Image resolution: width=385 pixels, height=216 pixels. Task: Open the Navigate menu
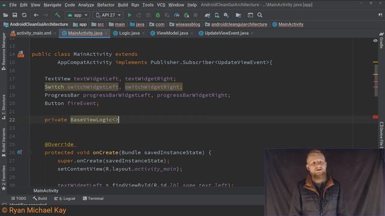click(x=52, y=5)
